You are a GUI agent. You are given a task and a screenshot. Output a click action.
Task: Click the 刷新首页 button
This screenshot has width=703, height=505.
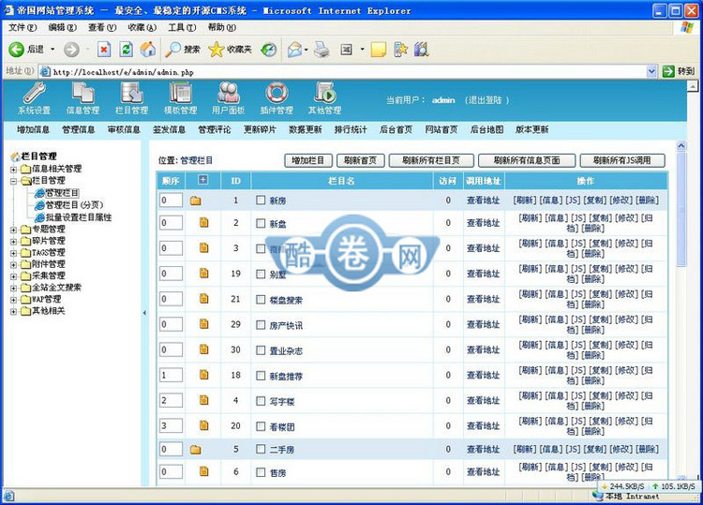(360, 160)
